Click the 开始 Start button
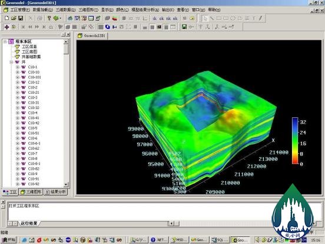 click(x=9, y=240)
